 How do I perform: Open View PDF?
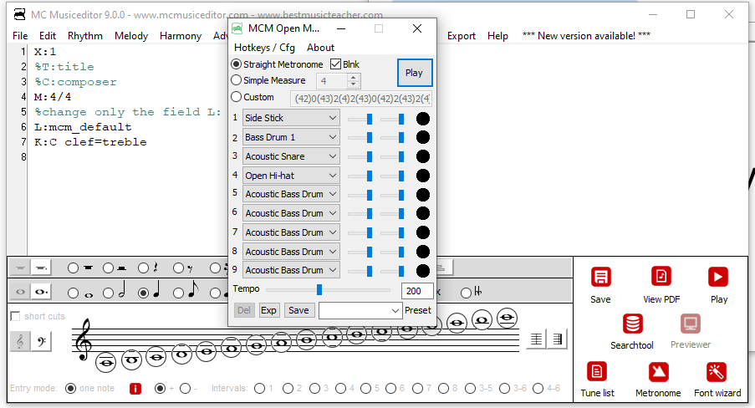[661, 277]
